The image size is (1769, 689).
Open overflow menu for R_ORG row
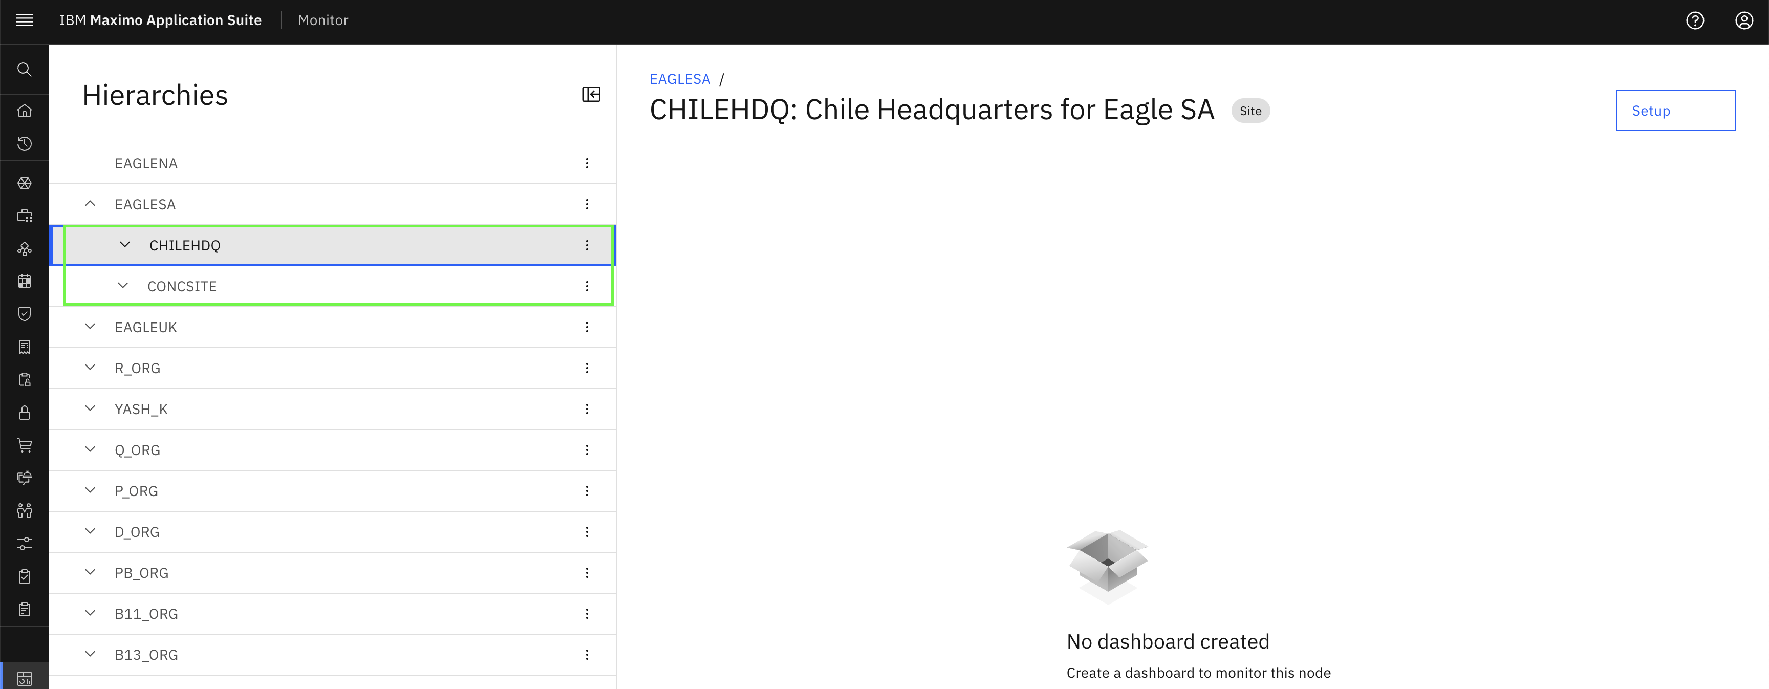(x=587, y=368)
